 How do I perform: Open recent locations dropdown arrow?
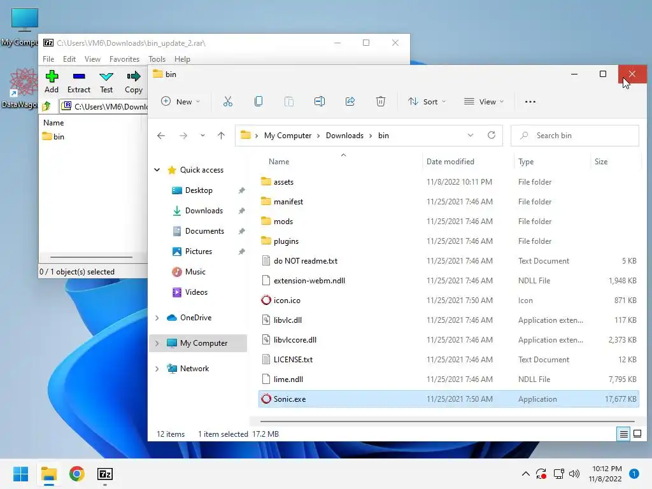pos(202,136)
